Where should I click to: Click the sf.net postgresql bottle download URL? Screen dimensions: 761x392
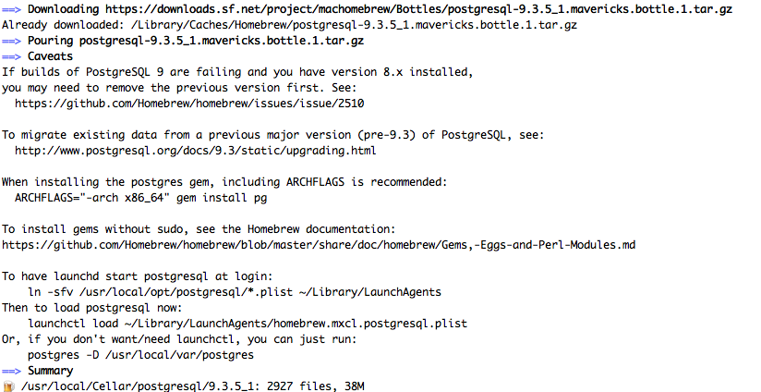click(x=419, y=9)
